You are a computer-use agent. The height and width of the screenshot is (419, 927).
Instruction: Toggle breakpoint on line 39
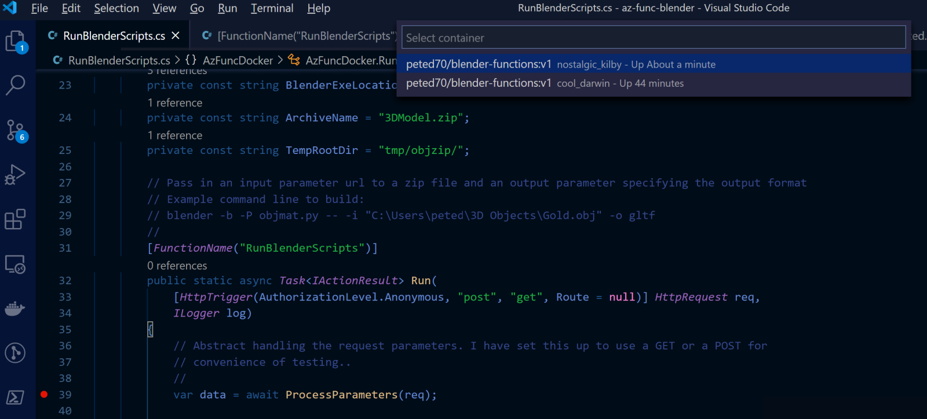[x=44, y=394]
